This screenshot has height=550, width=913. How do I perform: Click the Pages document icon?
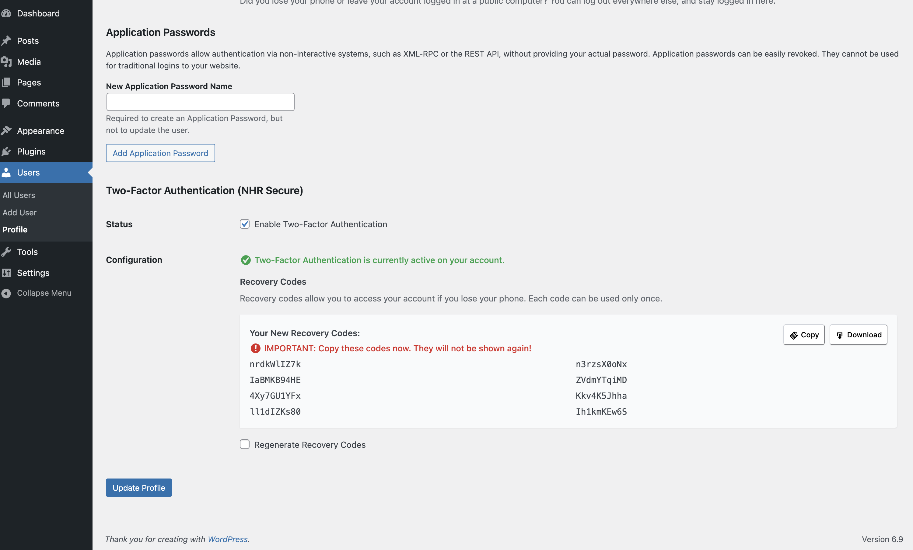7,82
